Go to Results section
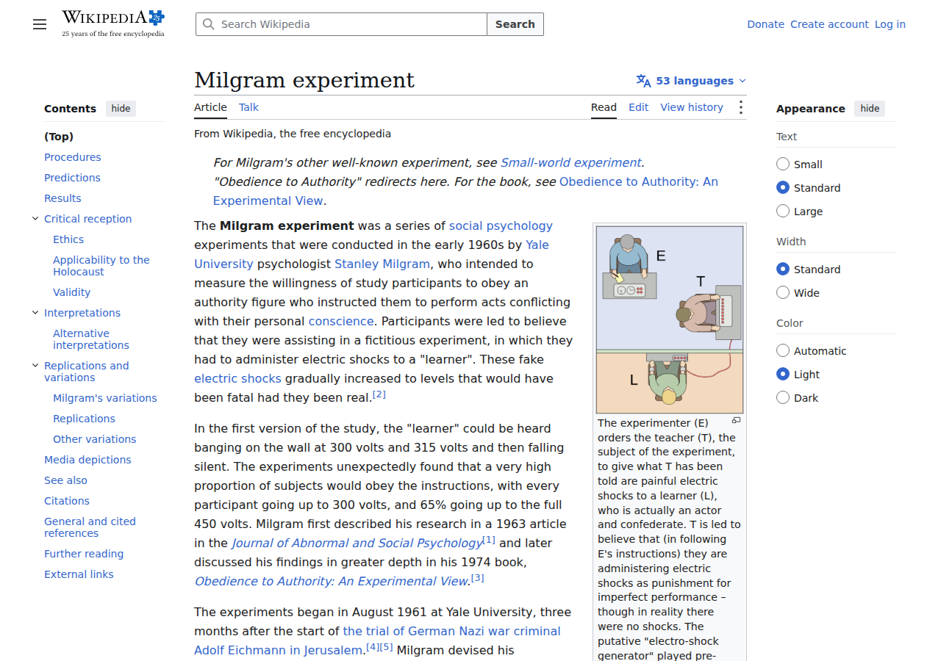This screenshot has height=661, width=941. [x=62, y=198]
